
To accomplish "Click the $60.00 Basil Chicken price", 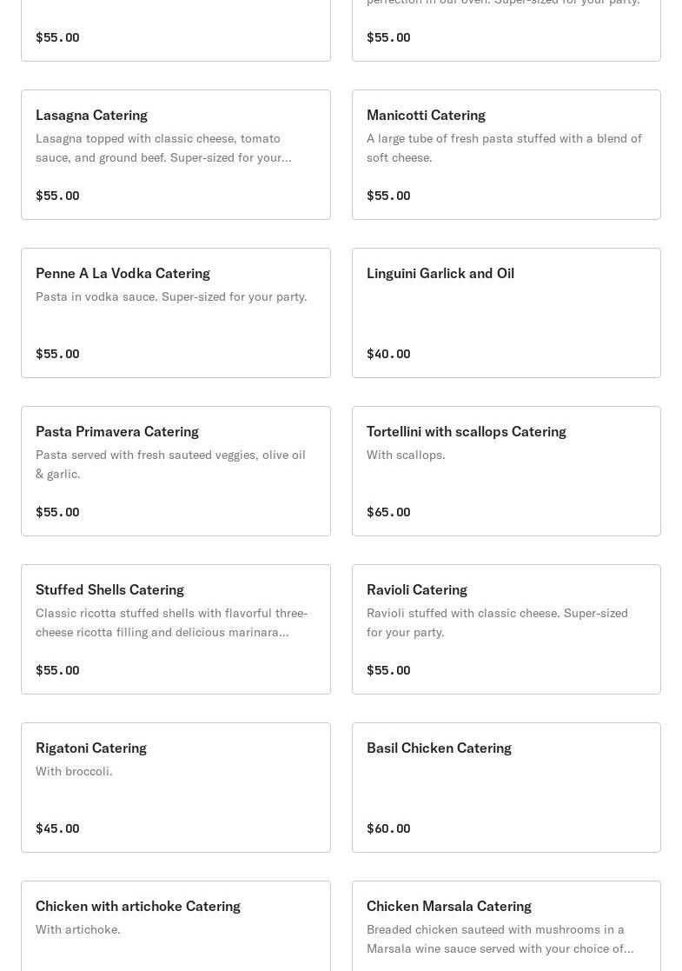I will pos(388,828).
